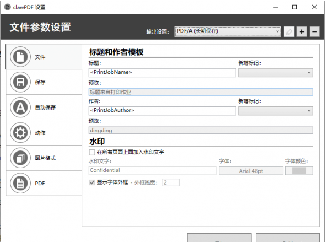
Task: Click the 标题 field with <PrintJobName>
Action: click(162, 73)
